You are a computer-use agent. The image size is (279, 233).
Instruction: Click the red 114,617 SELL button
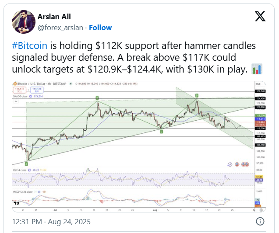click(x=20, y=90)
